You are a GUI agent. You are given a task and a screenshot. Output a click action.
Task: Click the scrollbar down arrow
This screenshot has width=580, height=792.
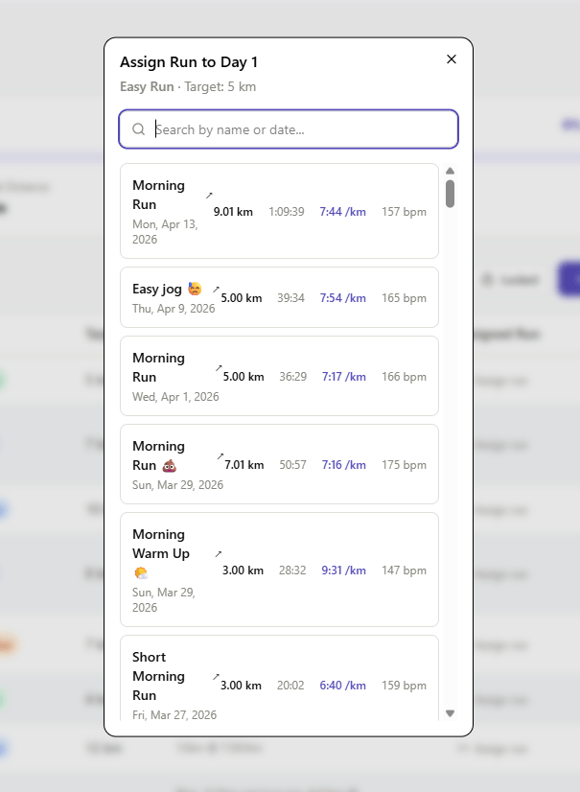click(451, 713)
